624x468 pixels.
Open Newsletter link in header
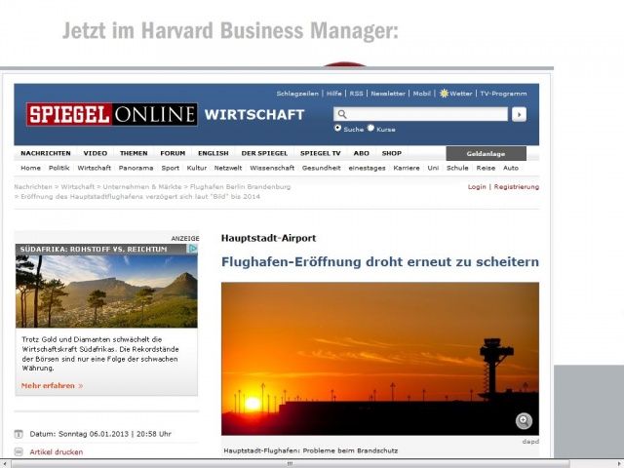pyautogui.click(x=388, y=94)
